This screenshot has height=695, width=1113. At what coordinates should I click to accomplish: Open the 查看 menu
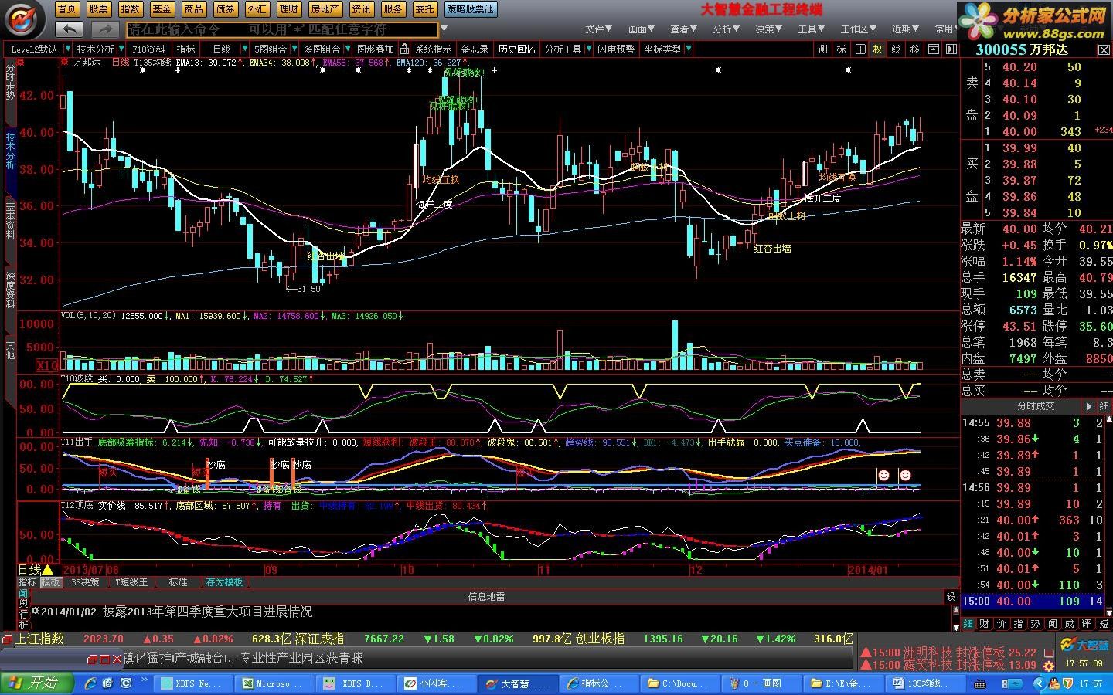coord(683,29)
